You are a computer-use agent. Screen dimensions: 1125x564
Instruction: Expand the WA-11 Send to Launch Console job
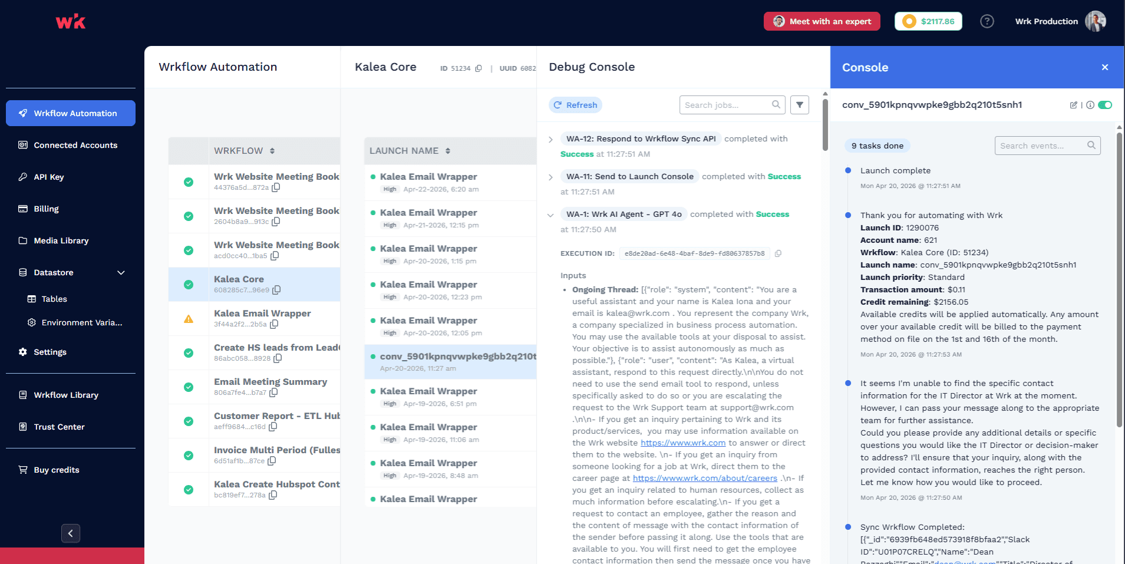click(550, 177)
